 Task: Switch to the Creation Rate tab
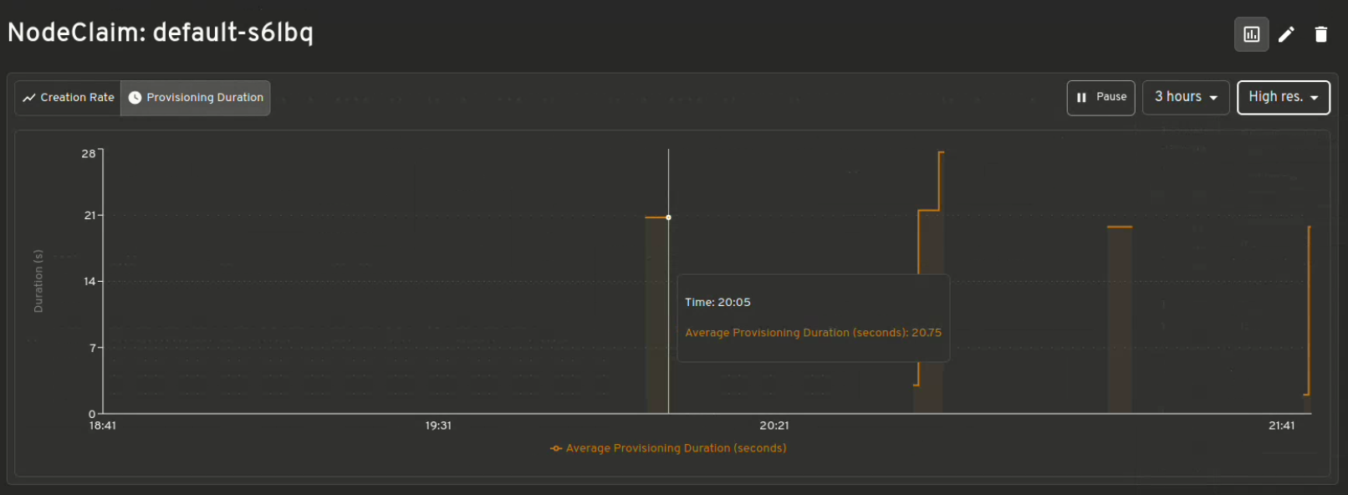(69, 98)
